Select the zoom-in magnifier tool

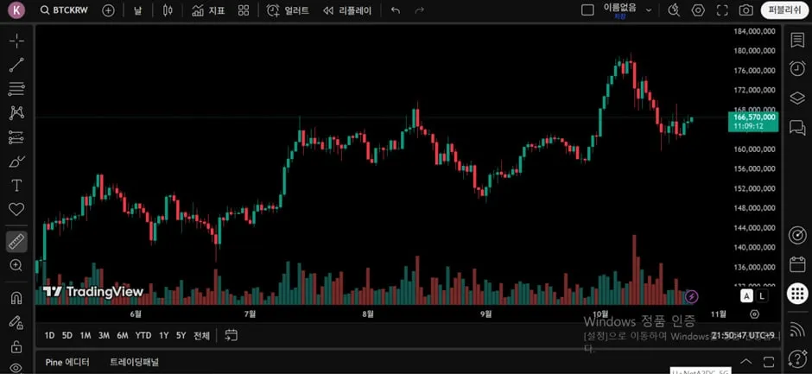(16, 265)
